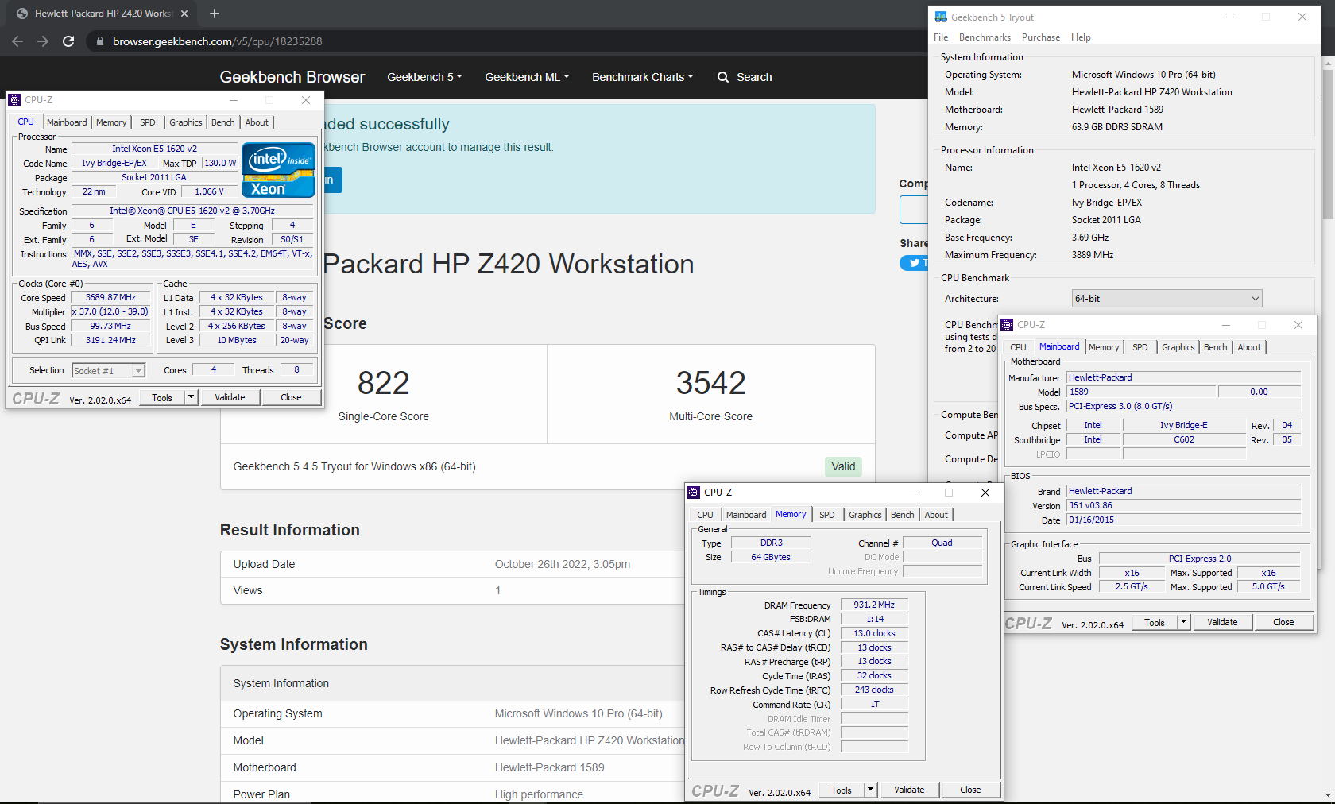
Task: Open Geekbench ML dropdown menu
Action: (x=527, y=77)
